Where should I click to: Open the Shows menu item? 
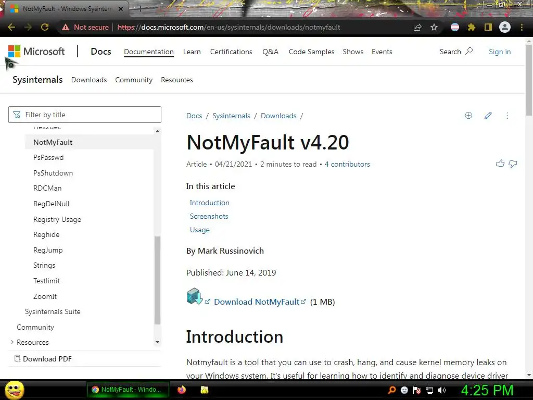(x=353, y=52)
